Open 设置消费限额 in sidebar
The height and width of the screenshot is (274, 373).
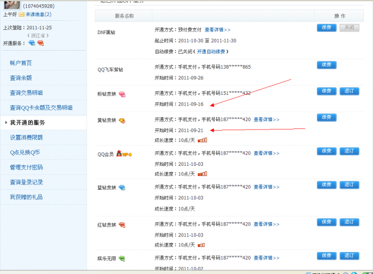pyautogui.click(x=26, y=138)
